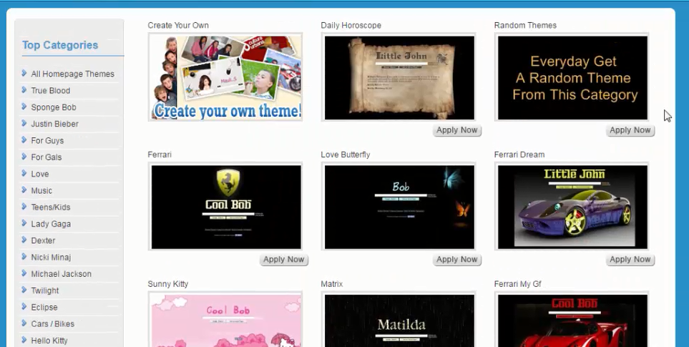Click arrow bullet beside Justin Bieber
The height and width of the screenshot is (347, 689).
(24, 124)
